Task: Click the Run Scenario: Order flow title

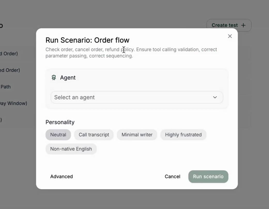Action: point(87,40)
